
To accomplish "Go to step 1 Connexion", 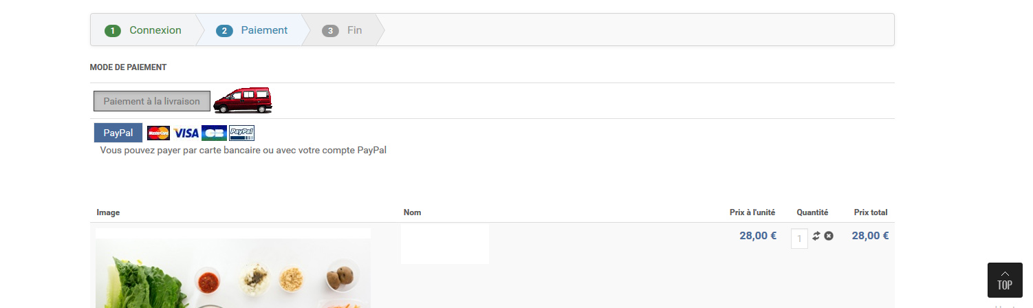I will click(143, 30).
